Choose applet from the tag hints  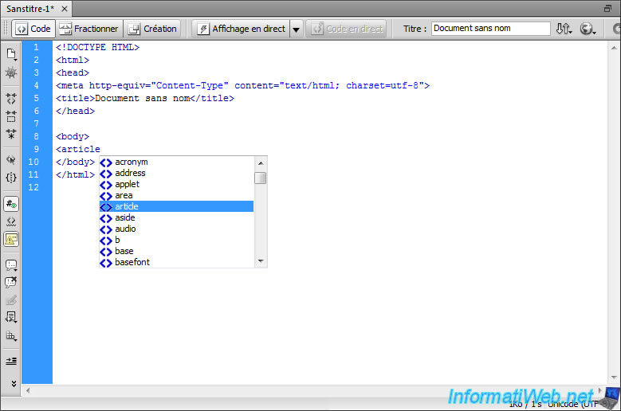[176, 184]
